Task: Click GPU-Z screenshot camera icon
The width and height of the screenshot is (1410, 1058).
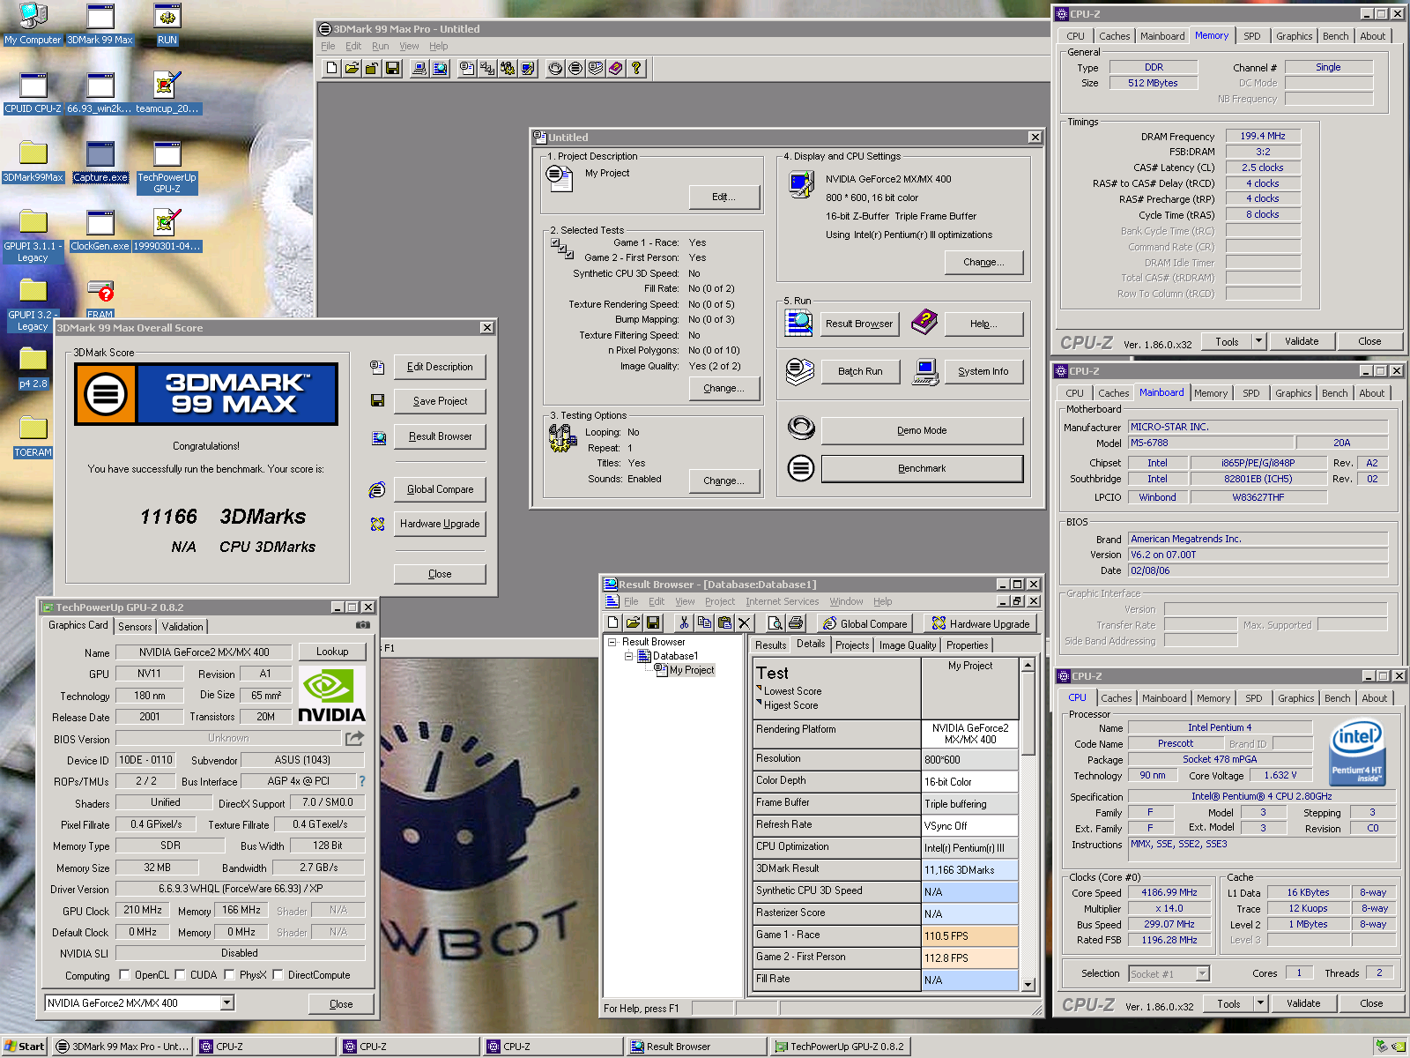Action: (362, 625)
